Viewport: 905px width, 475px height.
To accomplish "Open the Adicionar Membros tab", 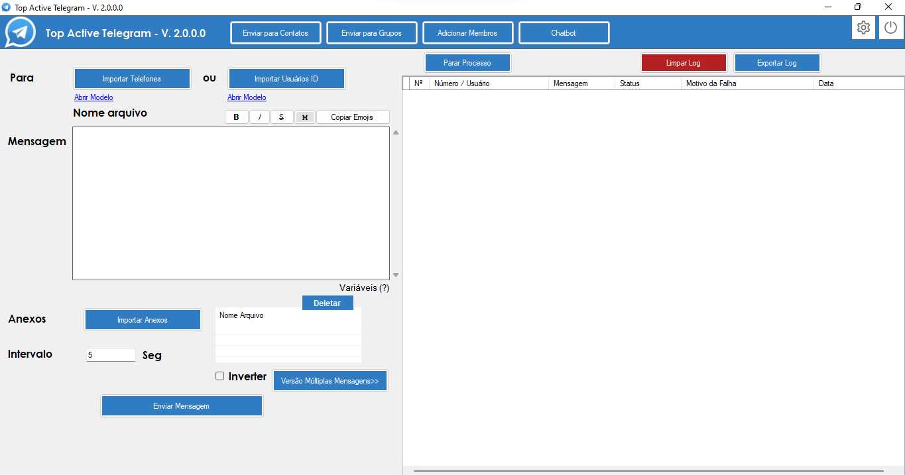I will 467,33.
